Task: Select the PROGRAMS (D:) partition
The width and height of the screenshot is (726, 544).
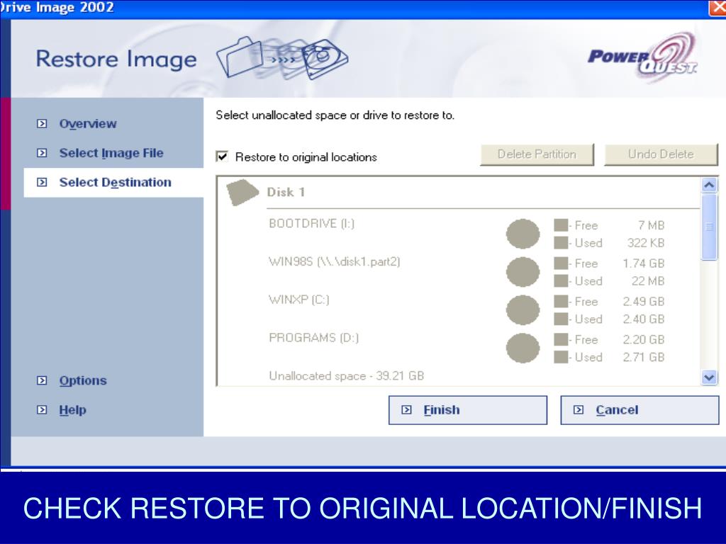Action: coord(314,338)
